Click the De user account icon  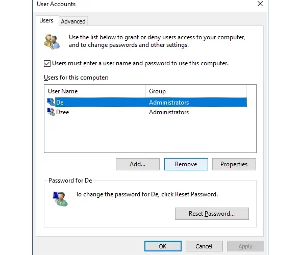(x=51, y=102)
